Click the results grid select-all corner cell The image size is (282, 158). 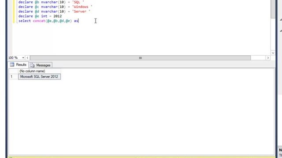(x=13, y=71)
